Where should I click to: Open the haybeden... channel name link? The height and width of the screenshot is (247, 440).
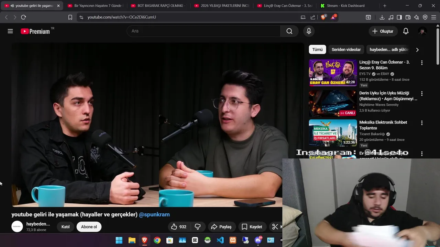click(38, 224)
